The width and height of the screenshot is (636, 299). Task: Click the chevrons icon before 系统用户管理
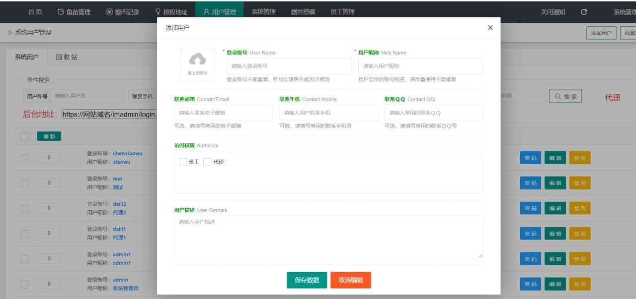(9, 32)
